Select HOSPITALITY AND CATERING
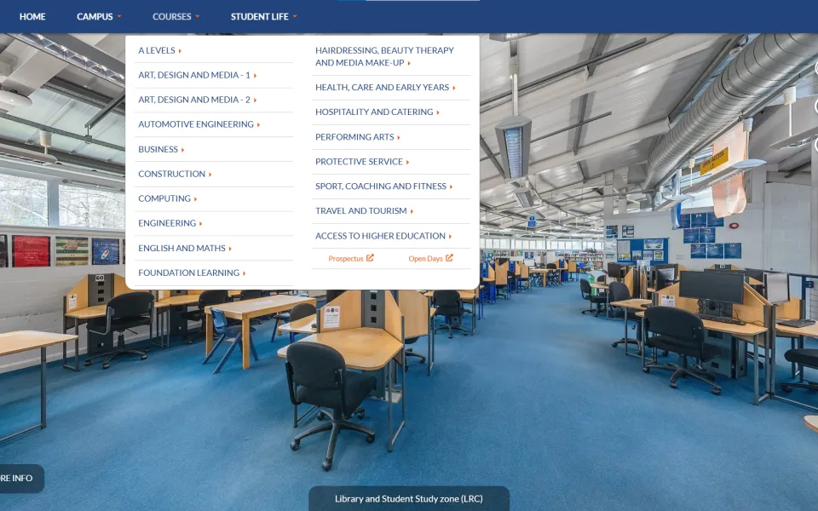Screen dimensions: 818x511 tap(377, 112)
